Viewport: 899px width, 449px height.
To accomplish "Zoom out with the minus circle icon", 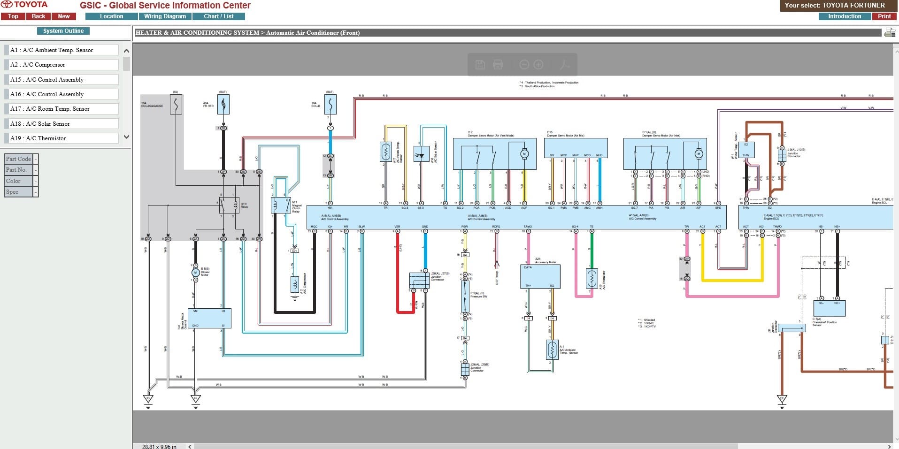I will point(524,65).
